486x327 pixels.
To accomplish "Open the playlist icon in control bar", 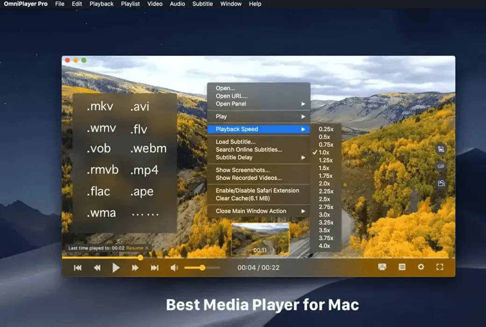I will point(402,267).
